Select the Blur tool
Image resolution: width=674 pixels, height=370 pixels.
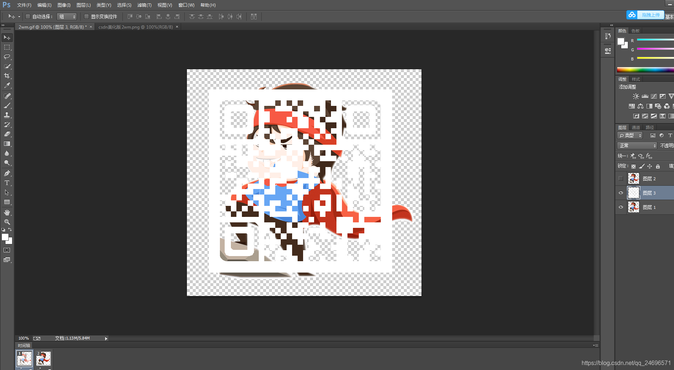(7, 153)
